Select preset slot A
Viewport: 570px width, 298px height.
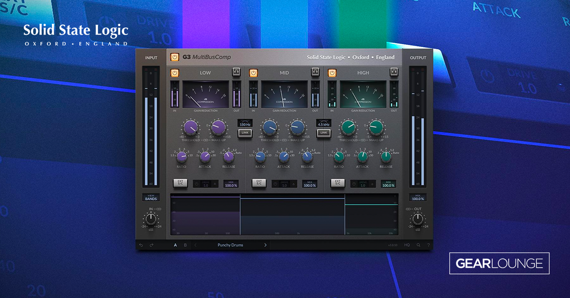175,245
